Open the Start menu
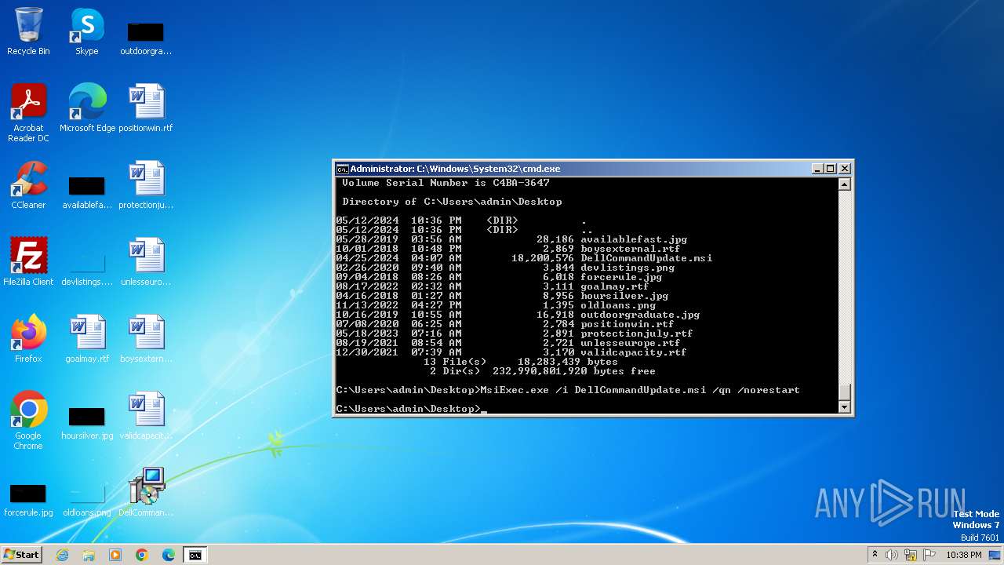 (21, 555)
